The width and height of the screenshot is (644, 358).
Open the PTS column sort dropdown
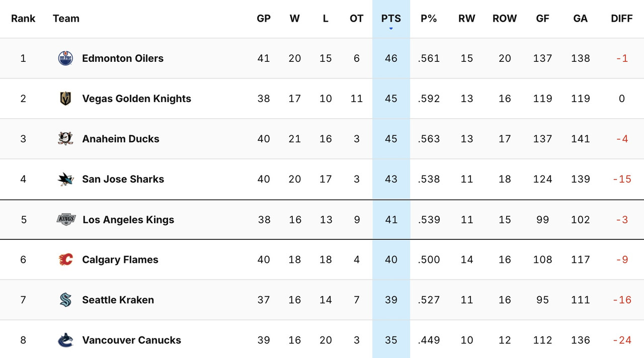391,18
